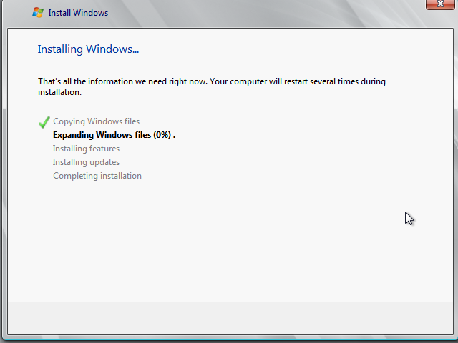This screenshot has width=458, height=343.
Task: Select the "Installing features" step
Action: (86, 149)
